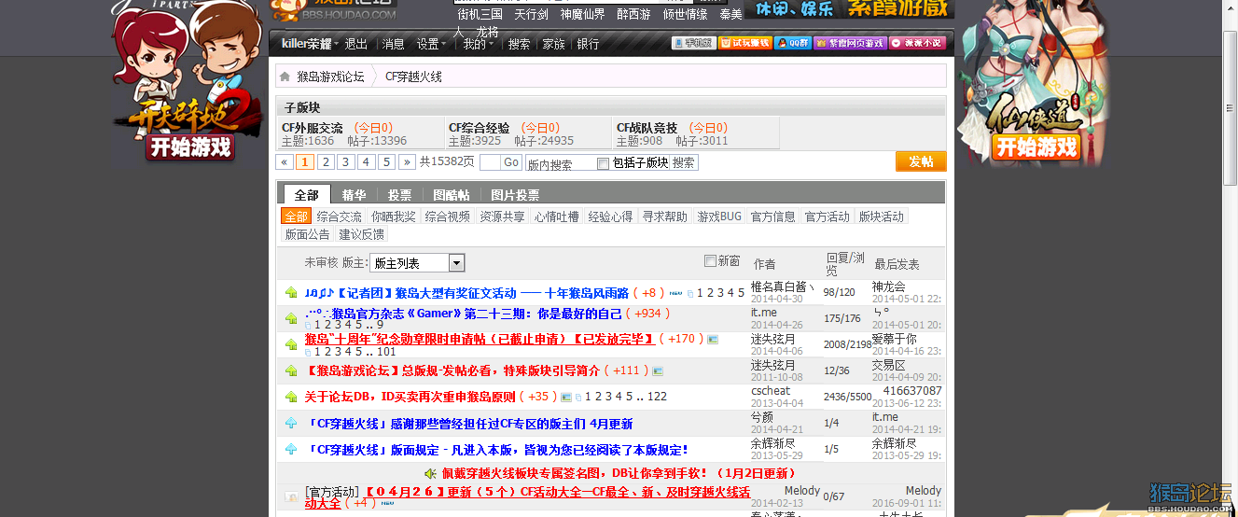
Task: Click the speaker announcement icon
Action: pos(430,473)
